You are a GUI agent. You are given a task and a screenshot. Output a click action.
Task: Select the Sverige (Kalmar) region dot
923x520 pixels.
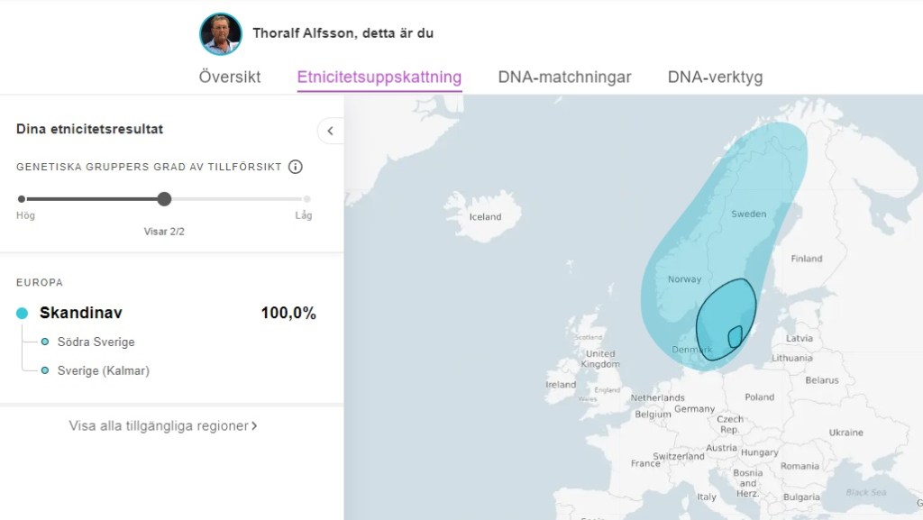click(45, 370)
